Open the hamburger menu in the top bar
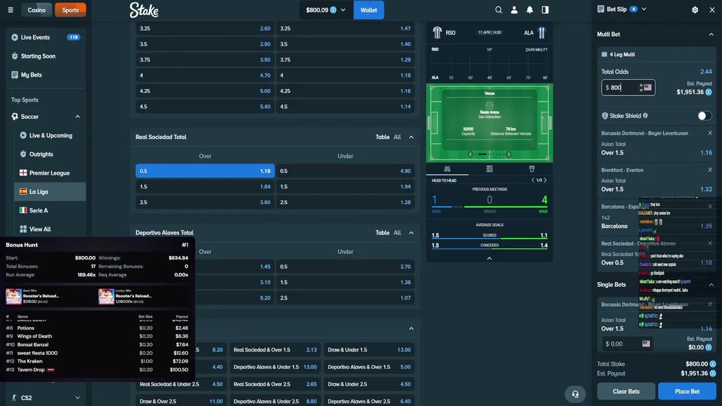 (x=10, y=10)
